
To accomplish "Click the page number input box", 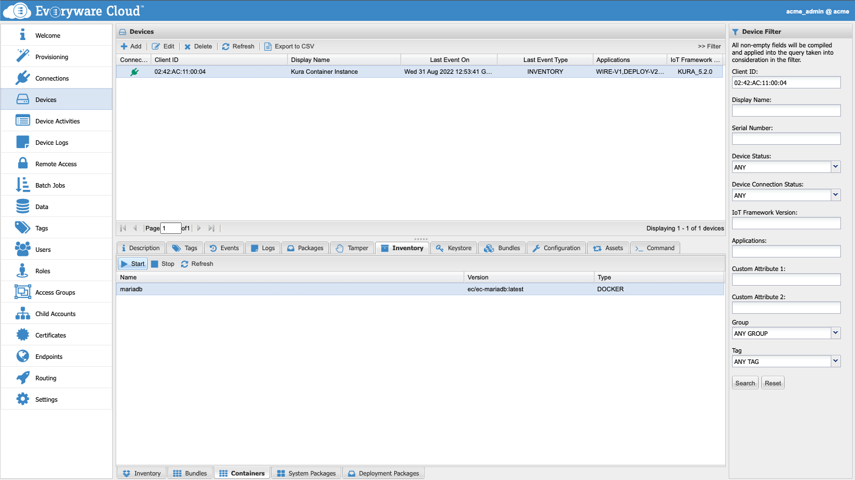I will 171,228.
